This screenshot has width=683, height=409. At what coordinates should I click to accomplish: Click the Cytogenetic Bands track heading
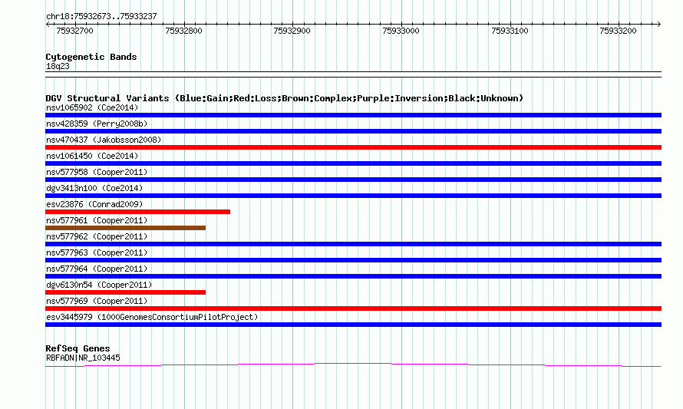point(91,57)
